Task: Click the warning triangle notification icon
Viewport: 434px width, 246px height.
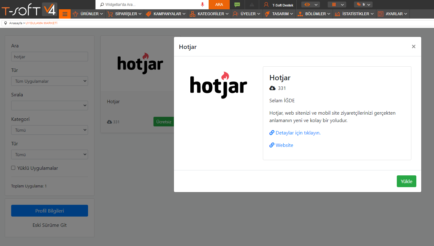Action: point(252,5)
